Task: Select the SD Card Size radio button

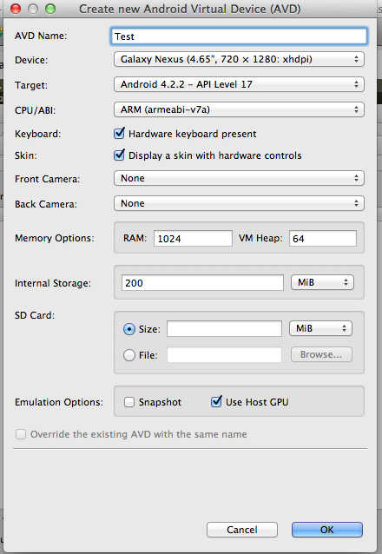Action: 129,329
